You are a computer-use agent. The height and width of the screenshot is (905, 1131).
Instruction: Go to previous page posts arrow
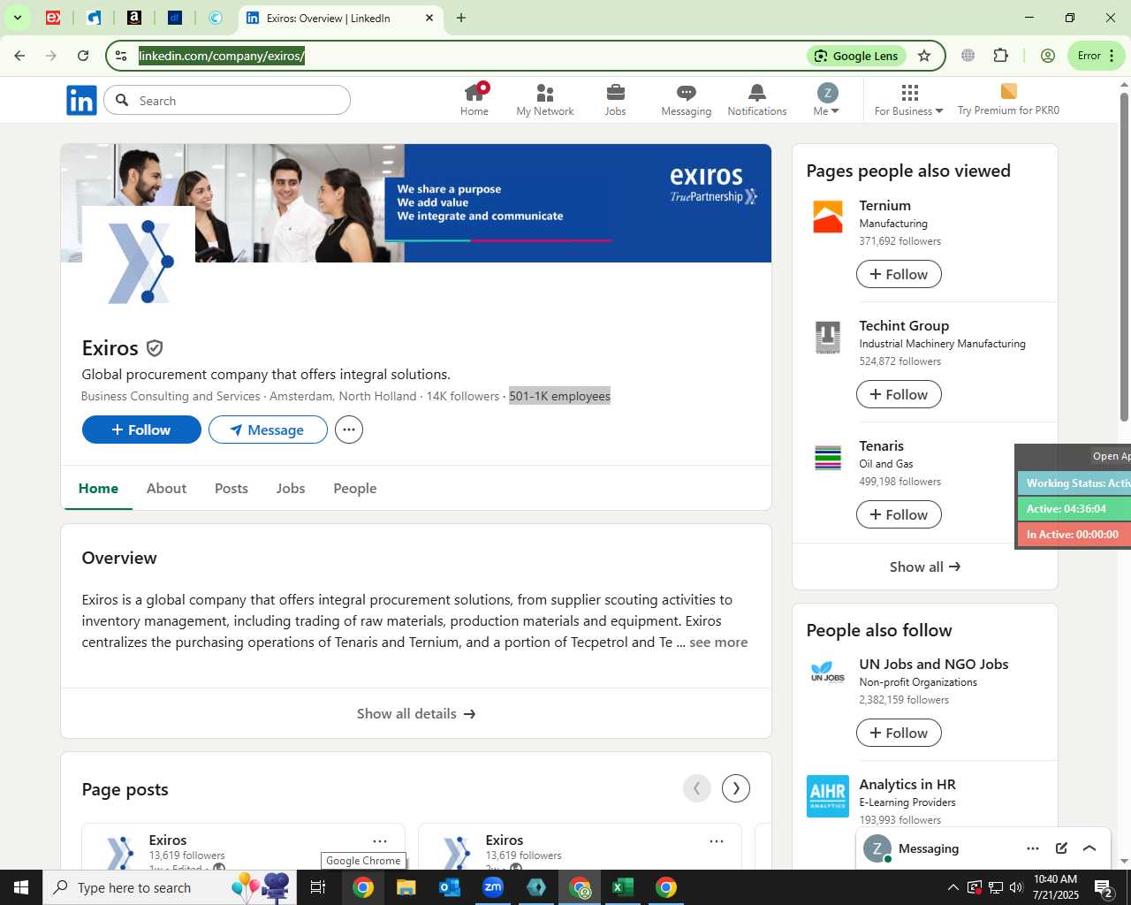point(697,788)
